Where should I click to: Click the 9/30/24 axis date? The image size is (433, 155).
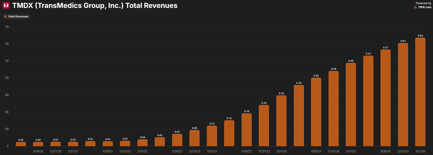316,152
